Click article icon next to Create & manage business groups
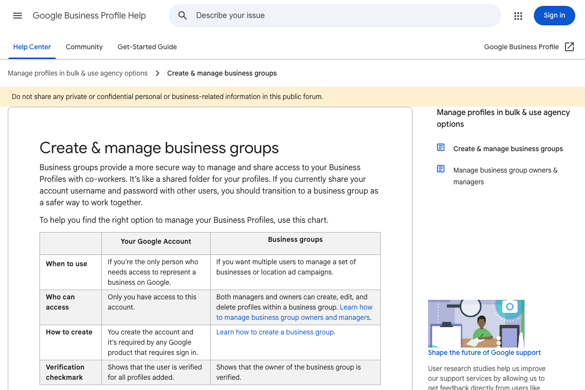This screenshot has width=585, height=390. click(441, 147)
